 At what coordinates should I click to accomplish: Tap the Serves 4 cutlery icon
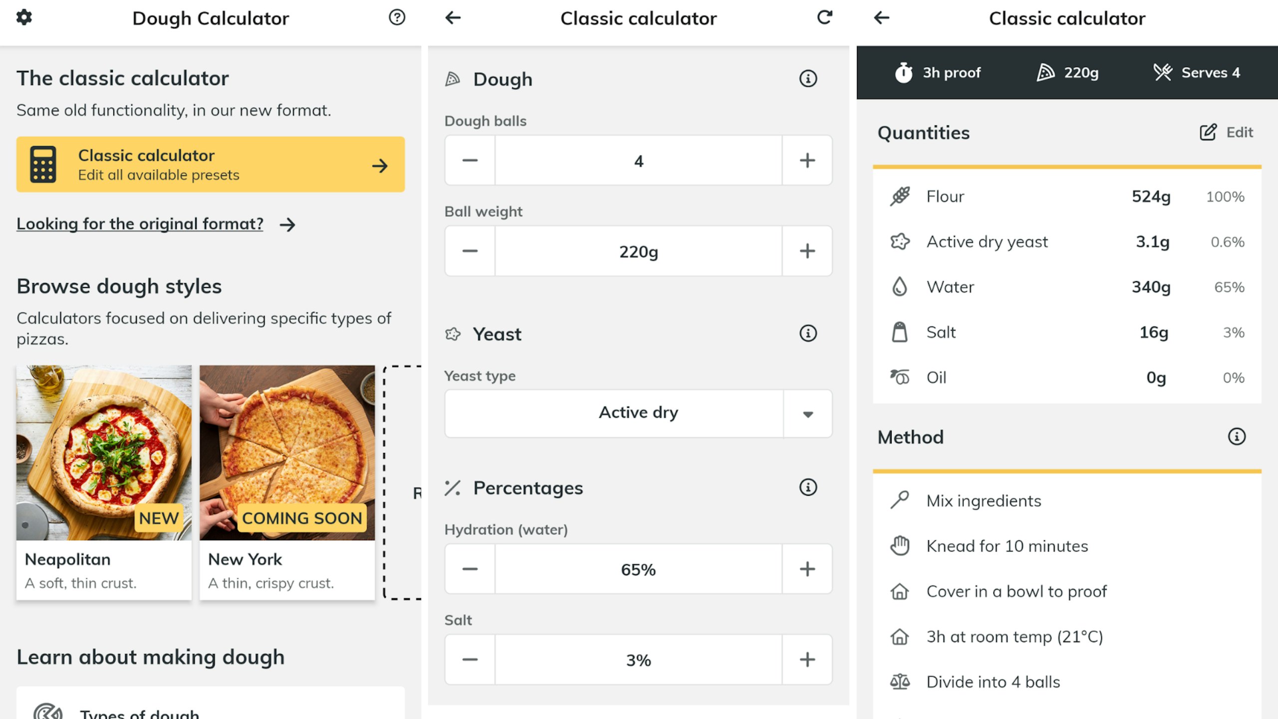pyautogui.click(x=1163, y=72)
